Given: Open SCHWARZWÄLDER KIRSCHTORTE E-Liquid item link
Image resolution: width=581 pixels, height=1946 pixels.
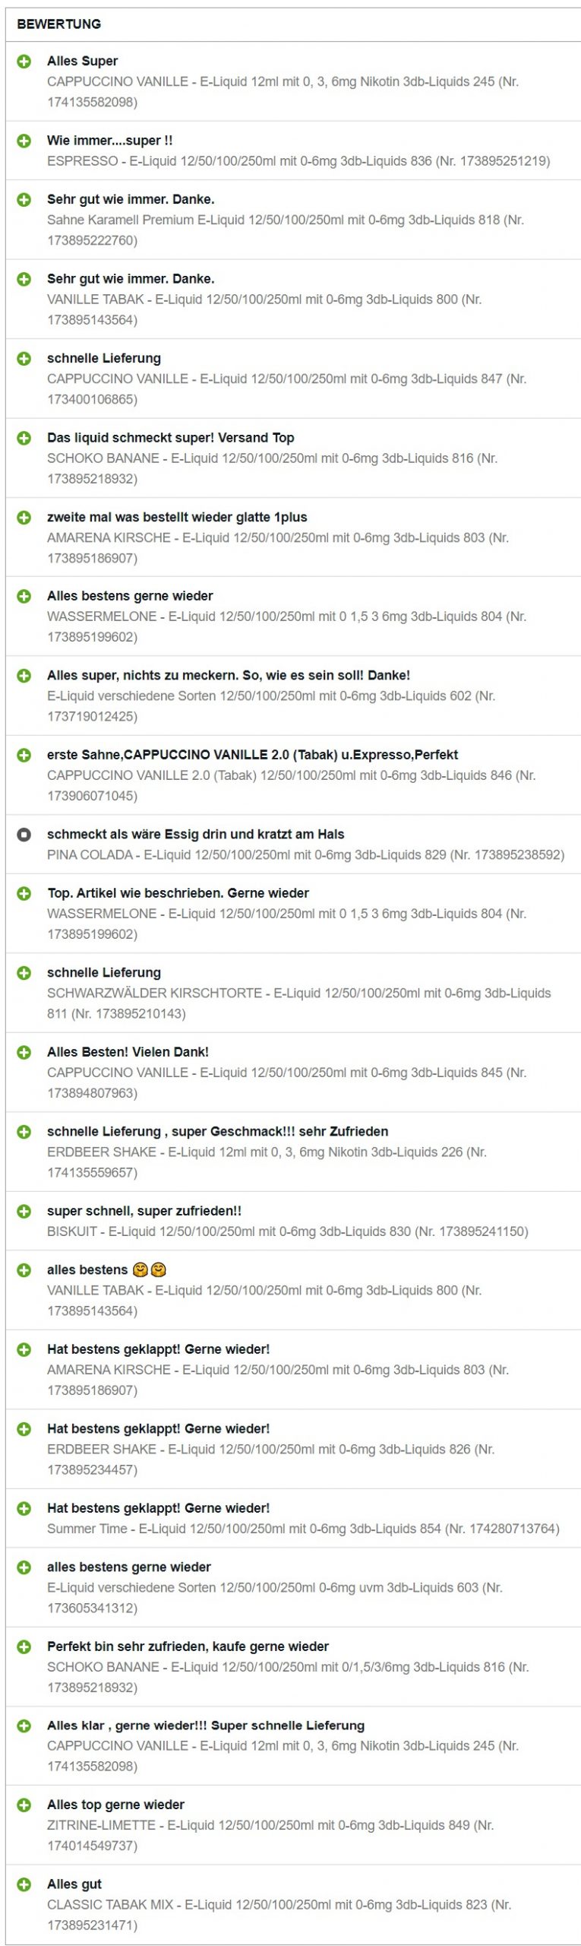Looking at the screenshot, I should pyautogui.click(x=299, y=1003).
